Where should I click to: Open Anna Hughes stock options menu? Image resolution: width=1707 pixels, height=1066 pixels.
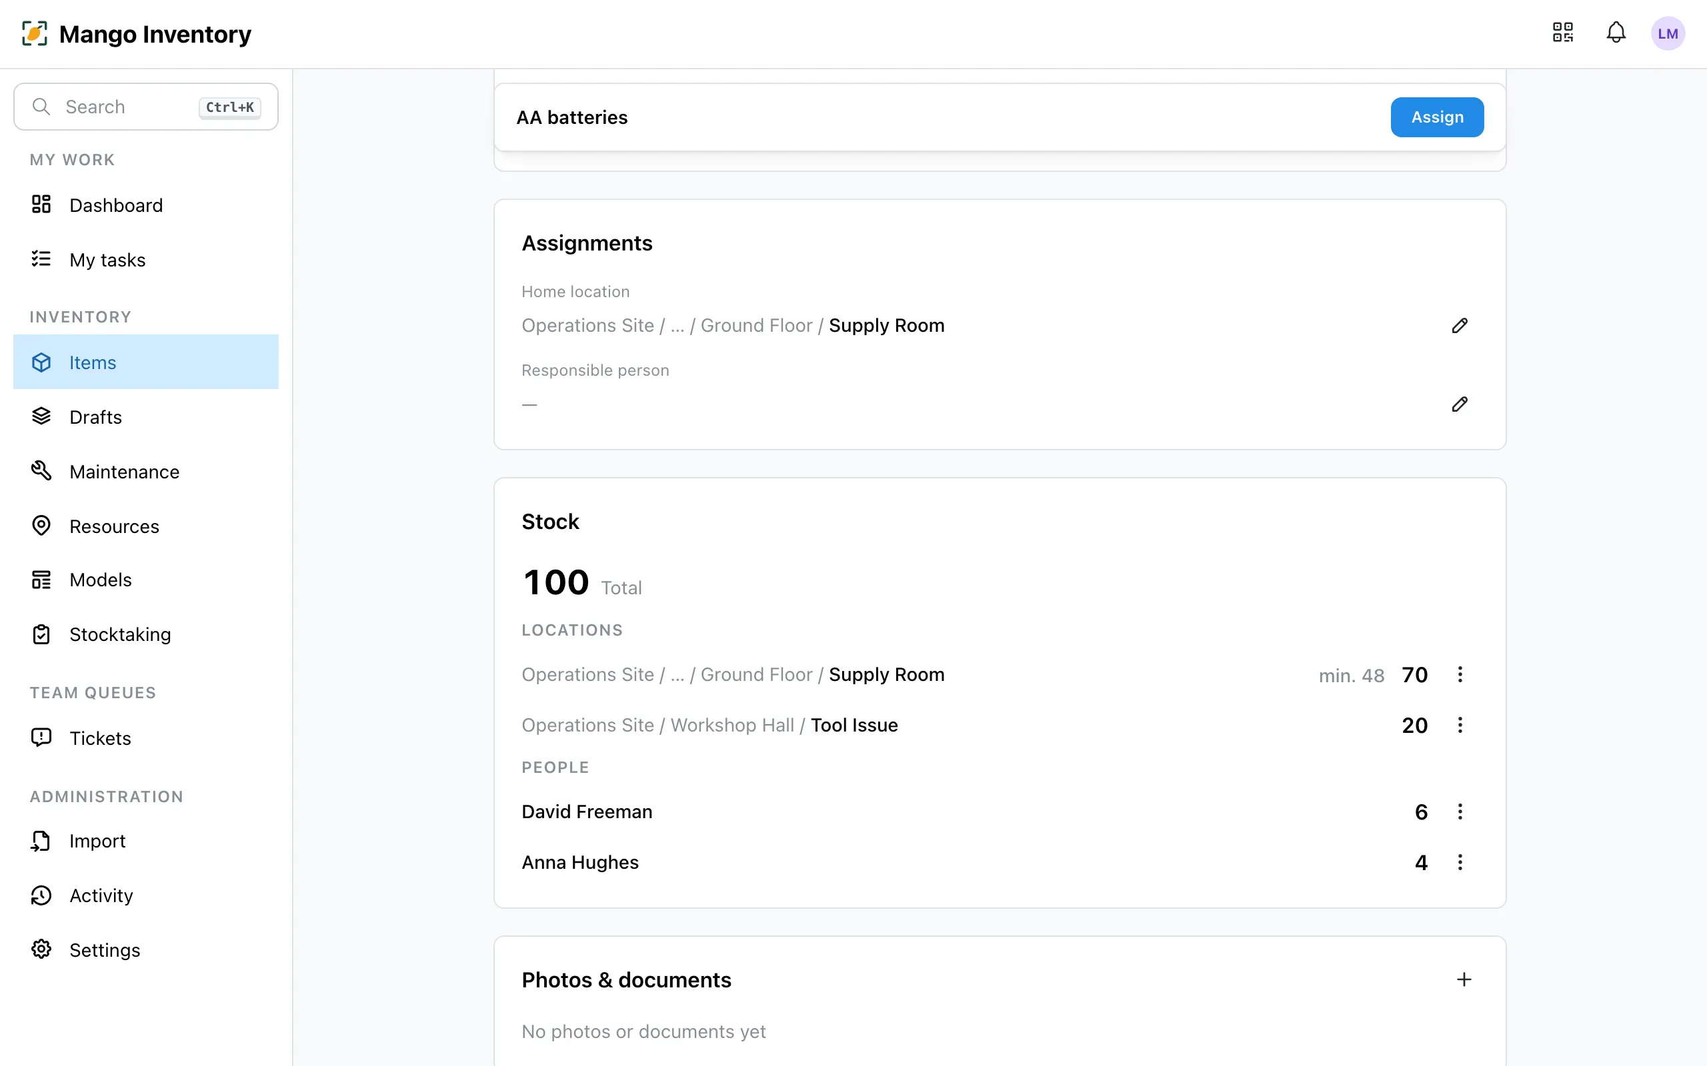[1460, 862]
